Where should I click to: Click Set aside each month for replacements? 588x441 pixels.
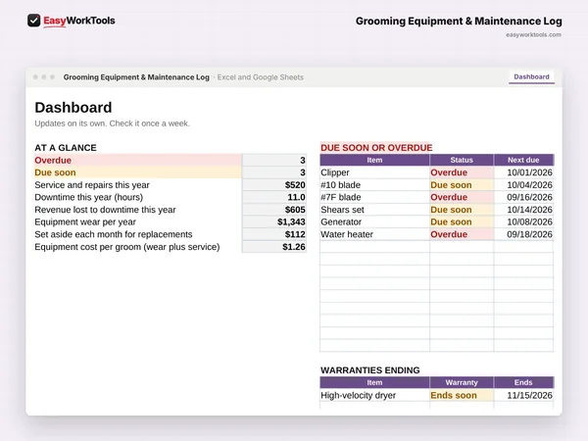pyautogui.click(x=114, y=234)
